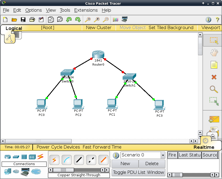Choose the Resize Shape tool
The height and width of the screenshot is (179, 222).
click(214, 101)
